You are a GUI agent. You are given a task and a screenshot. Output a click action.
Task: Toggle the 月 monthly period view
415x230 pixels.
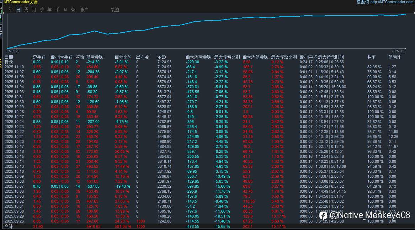[x=33, y=10]
